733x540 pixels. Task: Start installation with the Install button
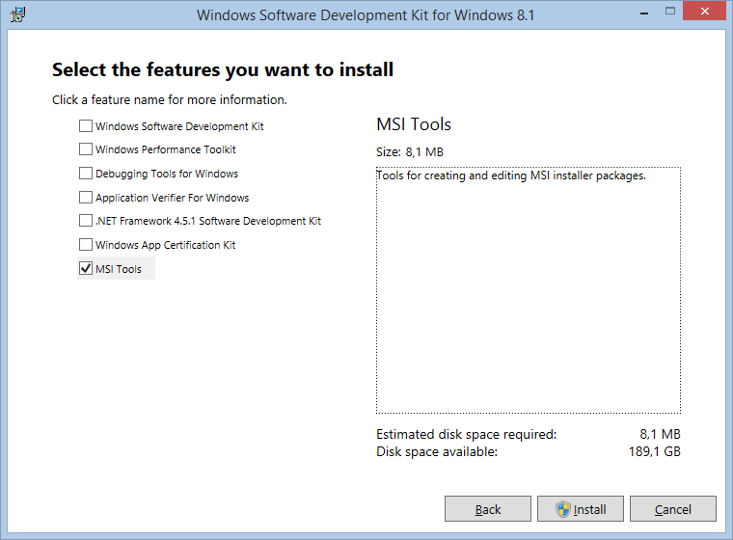581,509
